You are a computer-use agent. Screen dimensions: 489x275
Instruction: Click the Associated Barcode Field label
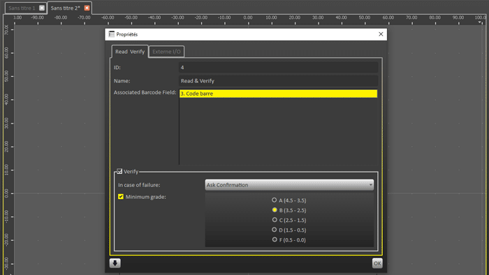click(145, 93)
